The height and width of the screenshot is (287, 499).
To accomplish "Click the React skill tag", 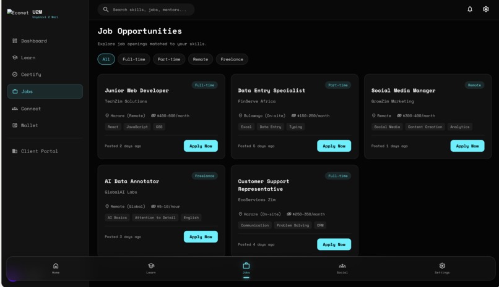I will tap(113, 127).
